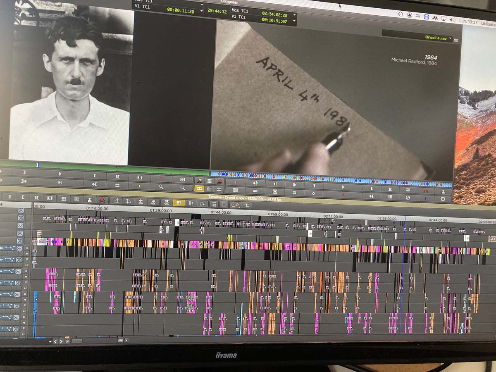The height and width of the screenshot is (372, 496).
Task: Mute the first audio track with M button
Action: (x=28, y=253)
